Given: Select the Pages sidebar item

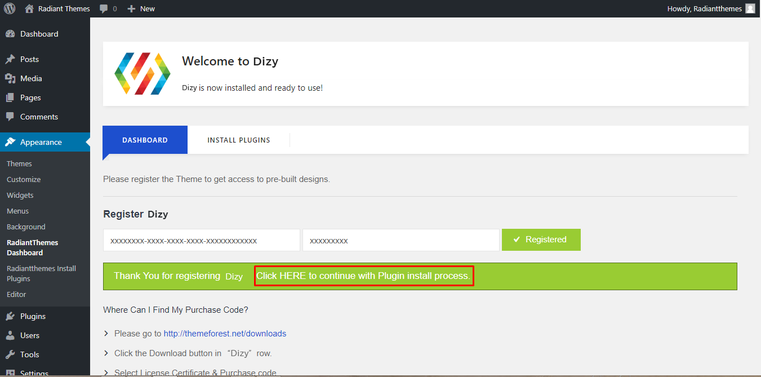Looking at the screenshot, I should (x=30, y=97).
